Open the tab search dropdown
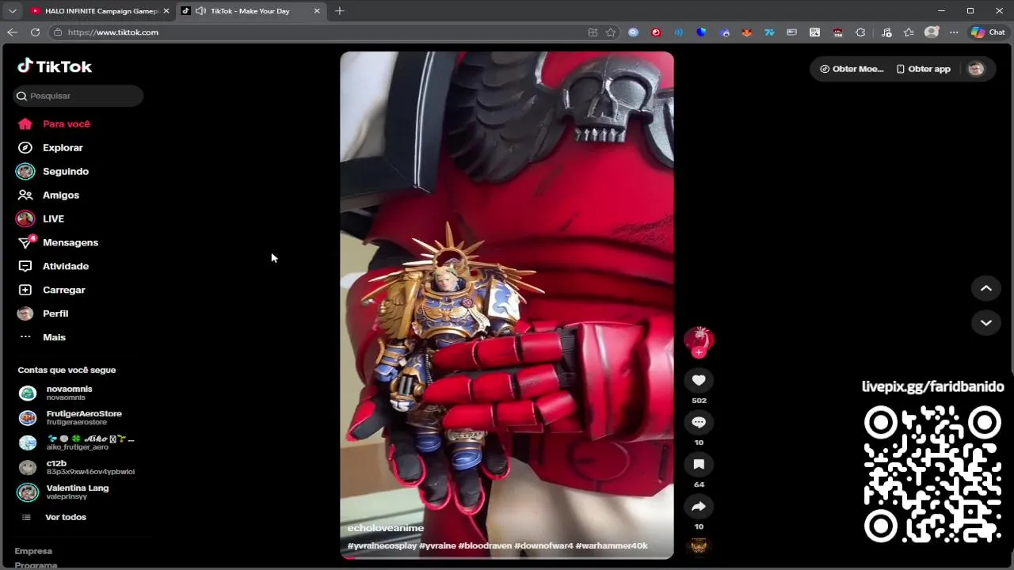The width and height of the screenshot is (1014, 570). click(12, 11)
